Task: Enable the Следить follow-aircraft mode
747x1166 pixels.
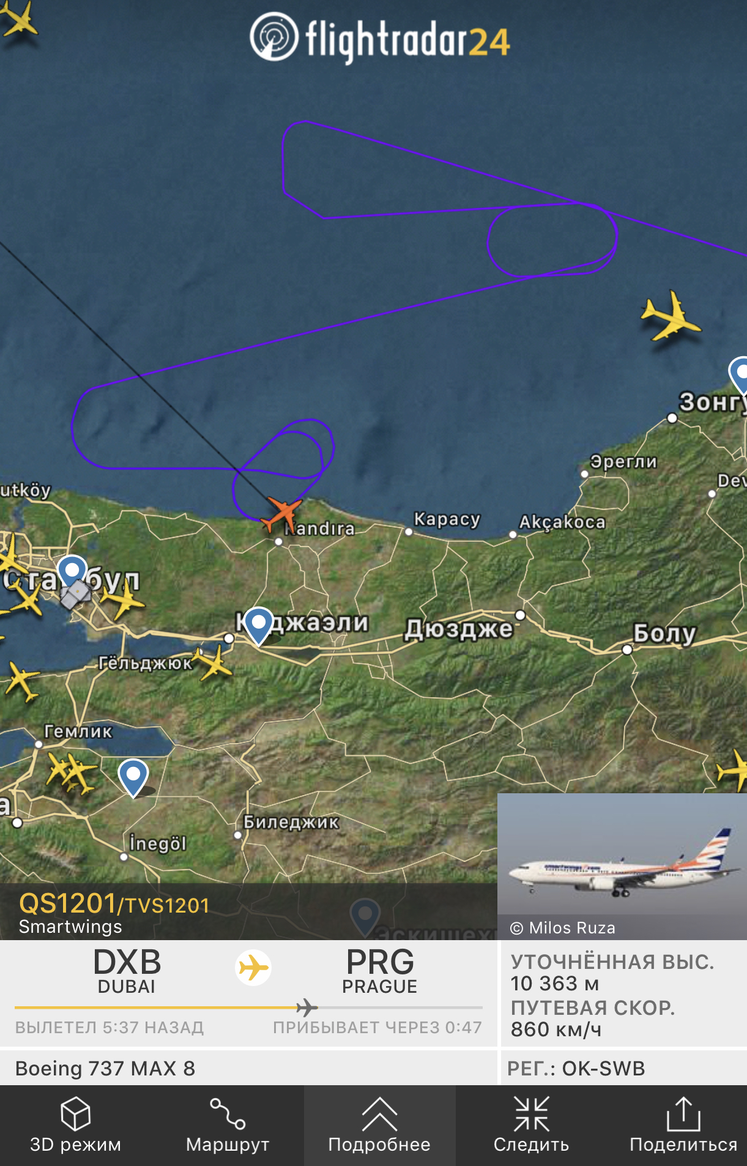Action: [x=531, y=1126]
